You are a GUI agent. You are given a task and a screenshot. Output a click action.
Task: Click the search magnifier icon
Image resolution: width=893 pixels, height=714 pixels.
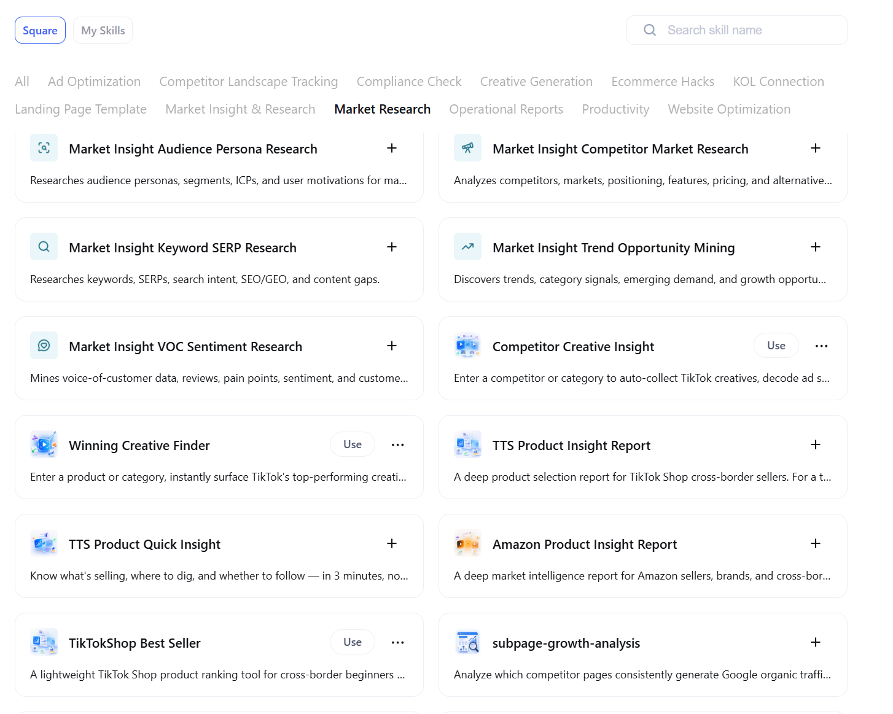point(650,30)
